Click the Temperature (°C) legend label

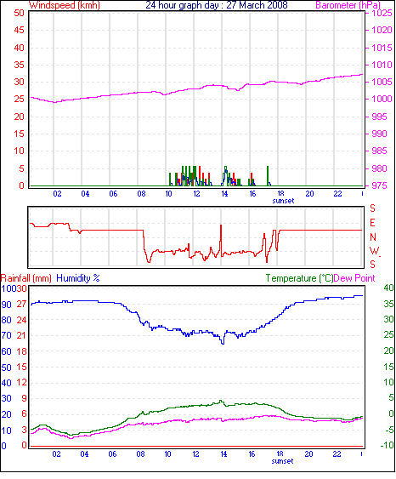click(x=299, y=278)
